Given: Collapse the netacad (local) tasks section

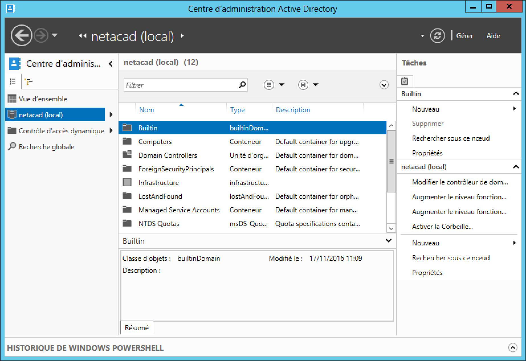Looking at the screenshot, I should (515, 167).
